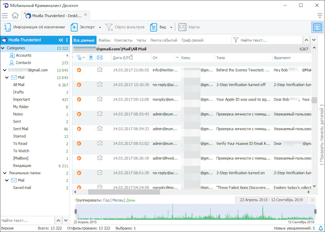Click the Найти текст search field at top
This screenshot has width=325, height=232.
point(270,39)
